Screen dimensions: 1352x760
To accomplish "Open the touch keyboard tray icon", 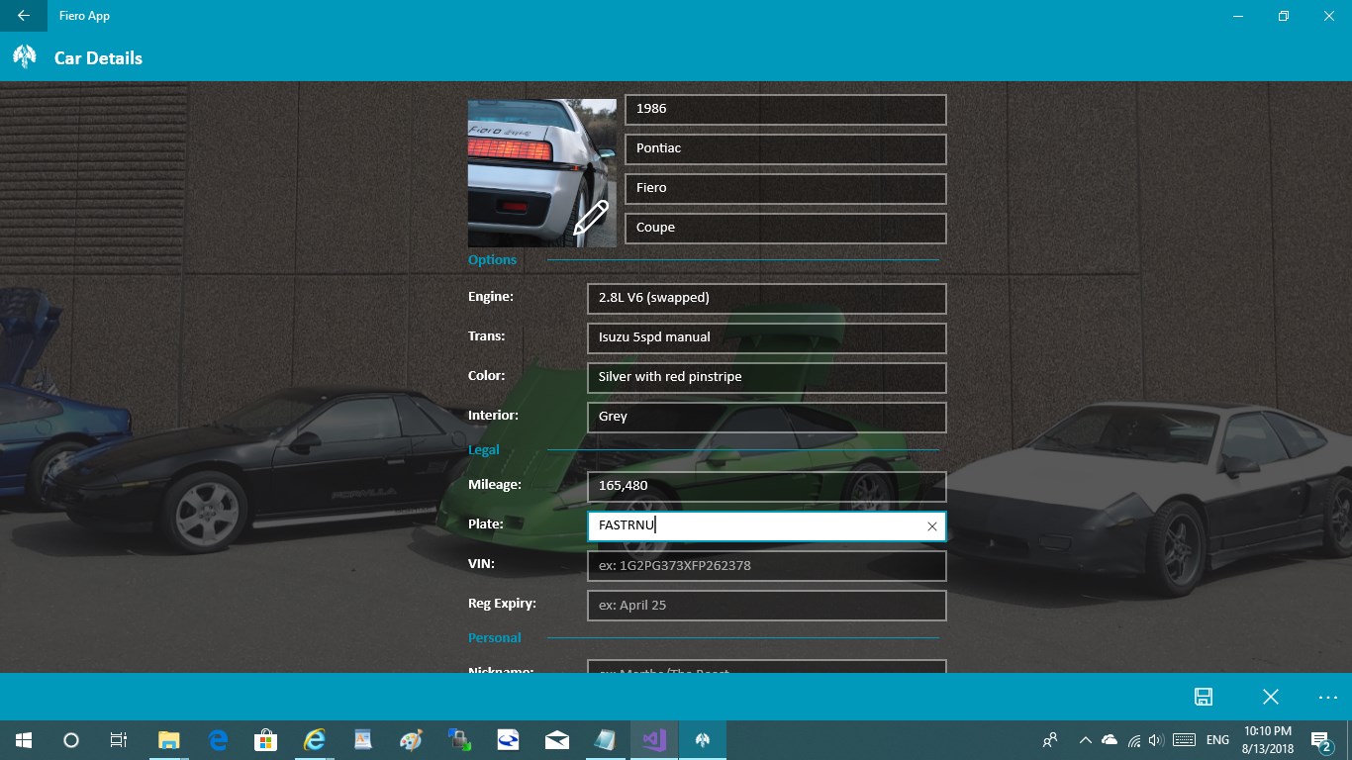I will click(1184, 740).
